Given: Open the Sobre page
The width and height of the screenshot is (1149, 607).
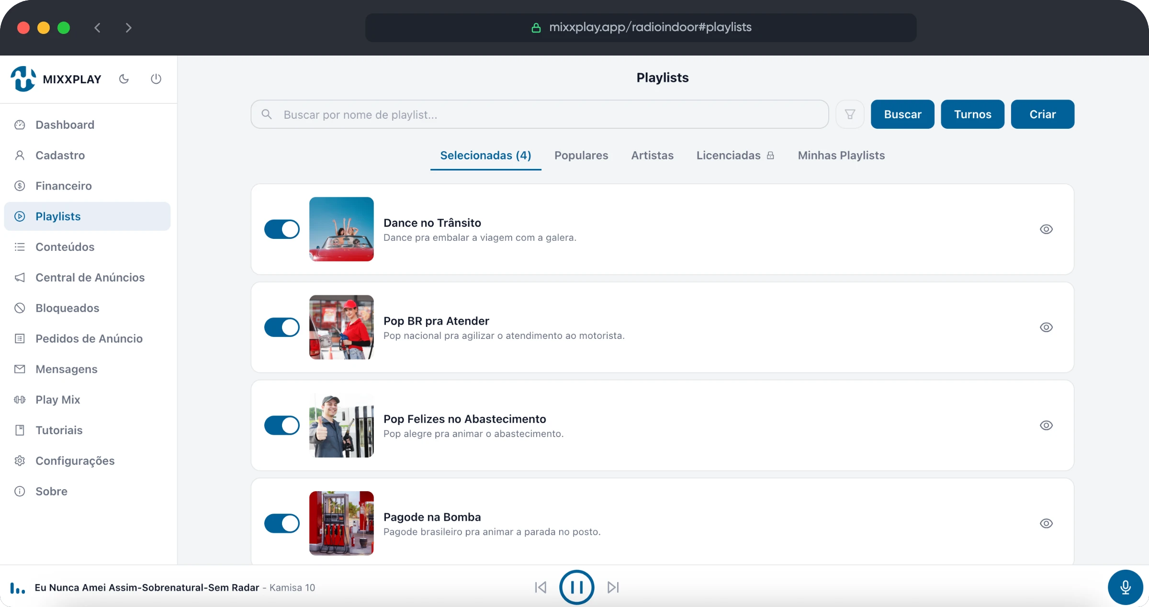Looking at the screenshot, I should tap(87, 492).
